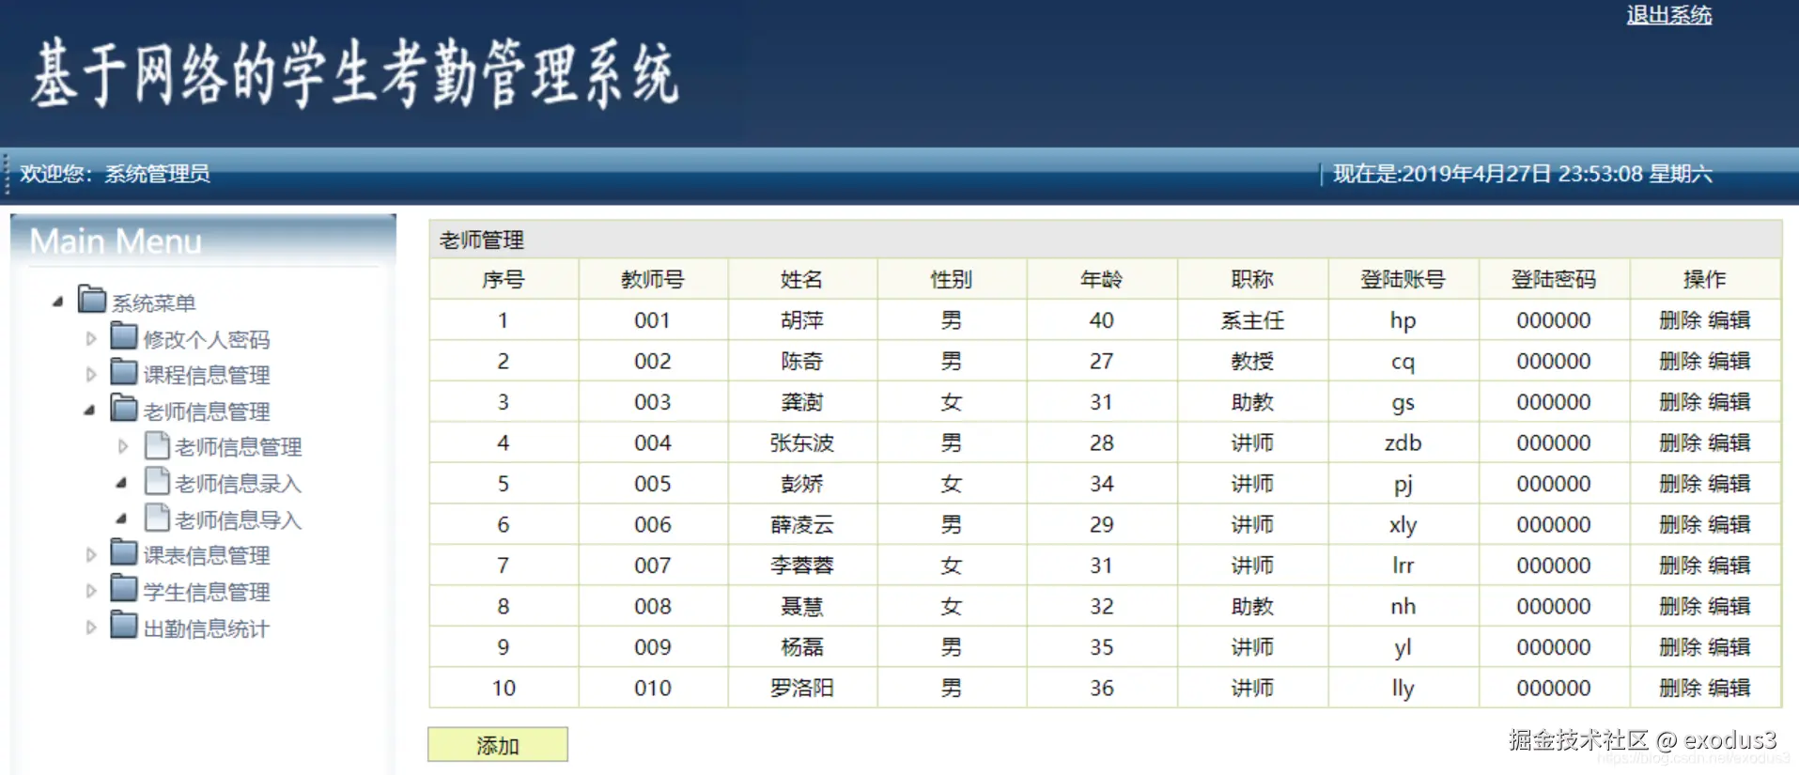The height and width of the screenshot is (775, 1799).
Task: Click the 修改个人密码 folder icon
Action: [x=124, y=336]
